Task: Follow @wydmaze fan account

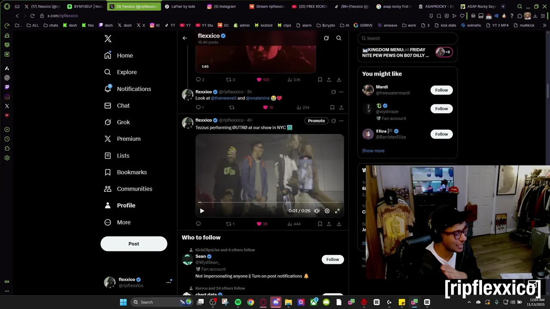Action: click(441, 109)
